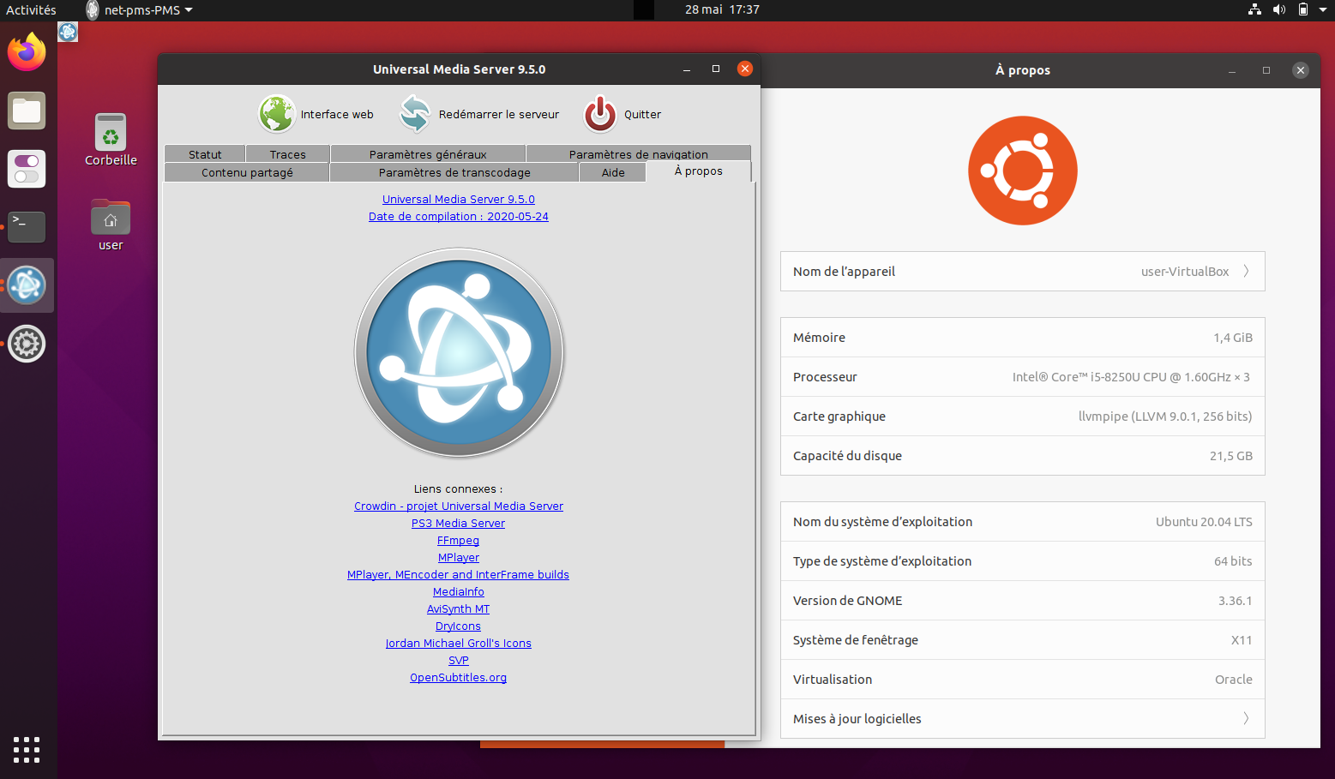Open Firefox from the dock

point(27,53)
